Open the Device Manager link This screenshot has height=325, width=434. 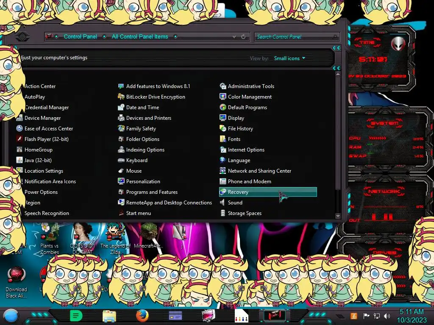tap(42, 118)
